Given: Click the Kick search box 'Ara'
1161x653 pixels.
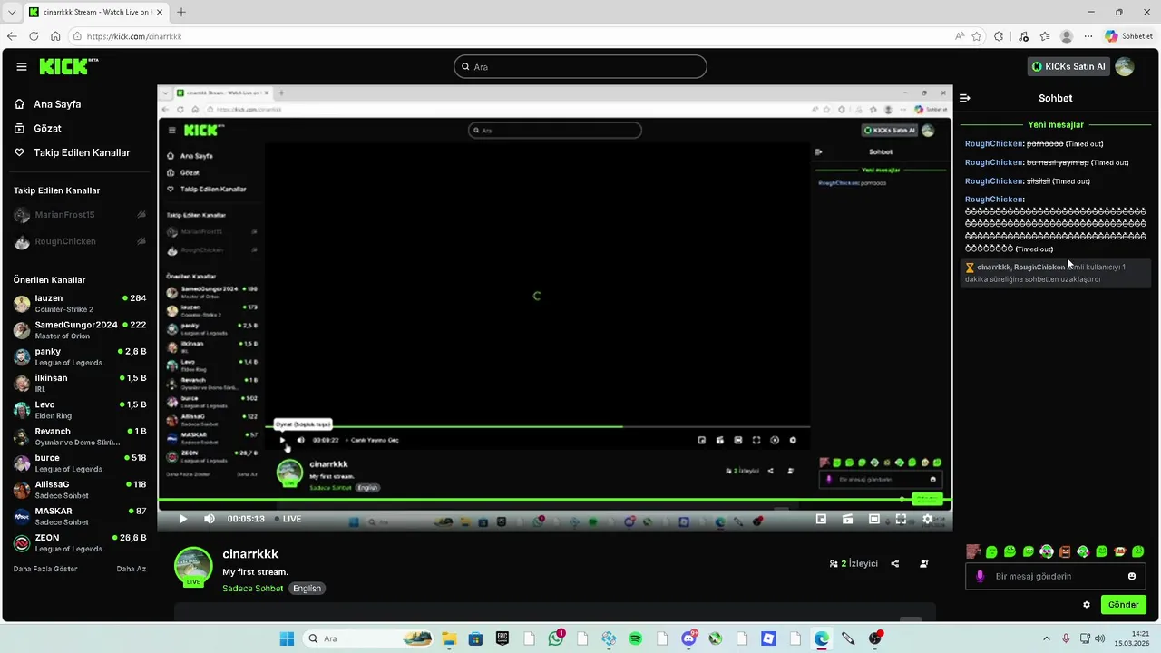Looking at the screenshot, I should [x=580, y=66].
